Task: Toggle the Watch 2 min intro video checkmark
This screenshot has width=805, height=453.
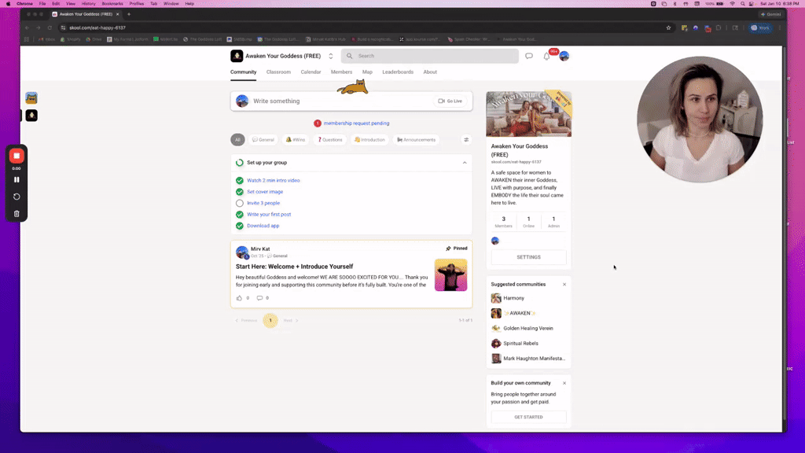Action: click(240, 180)
